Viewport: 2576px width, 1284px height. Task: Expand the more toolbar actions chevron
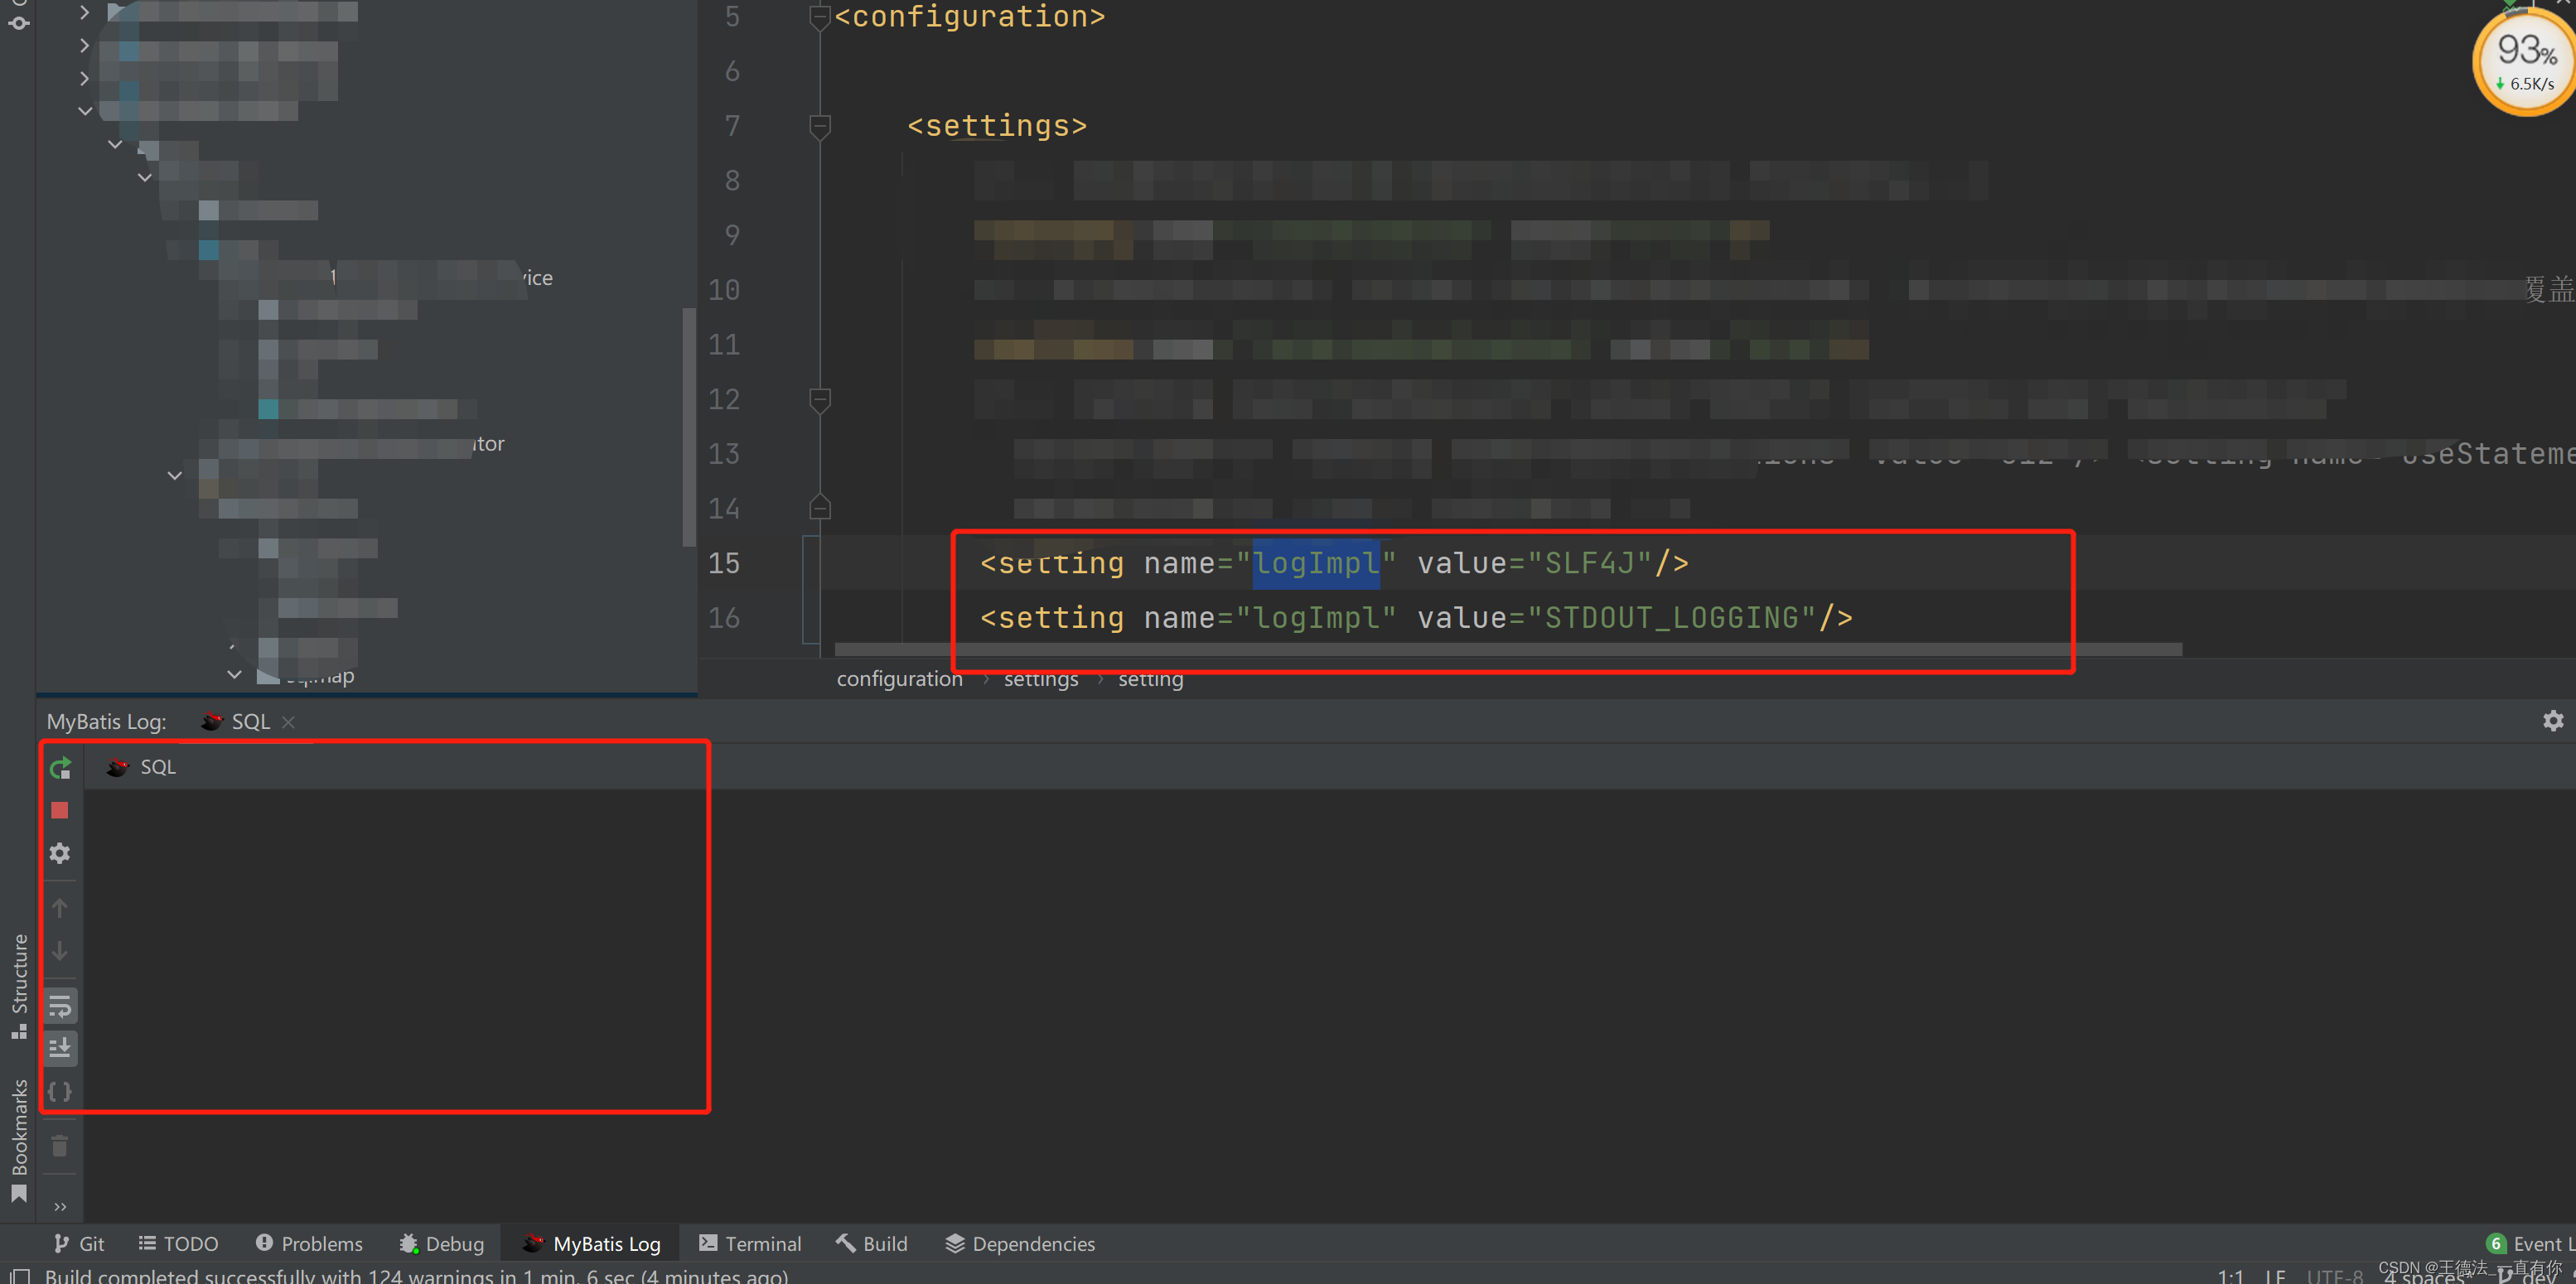tap(60, 1206)
